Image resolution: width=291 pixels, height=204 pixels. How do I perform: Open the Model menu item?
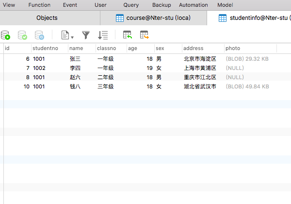tap(225, 5)
